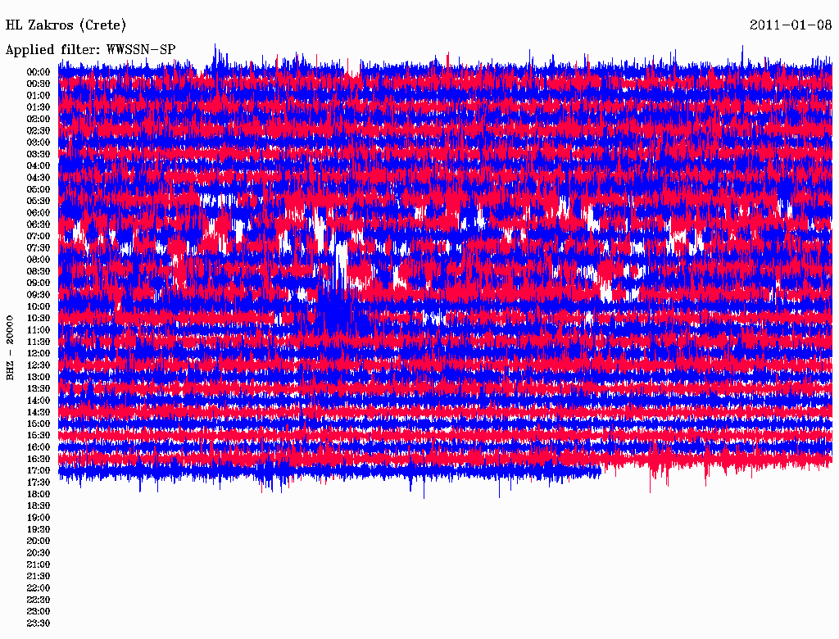The width and height of the screenshot is (839, 639).
Task: Click the Applied filter: WWSSN-SP label
Action: click(90, 50)
